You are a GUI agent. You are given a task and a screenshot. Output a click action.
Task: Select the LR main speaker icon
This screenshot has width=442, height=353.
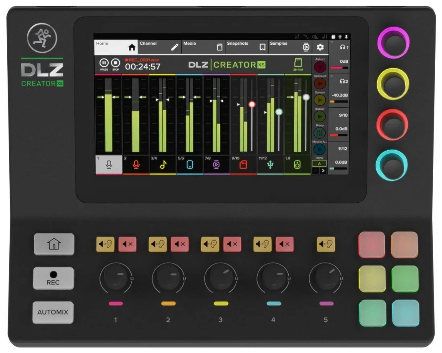297,165
